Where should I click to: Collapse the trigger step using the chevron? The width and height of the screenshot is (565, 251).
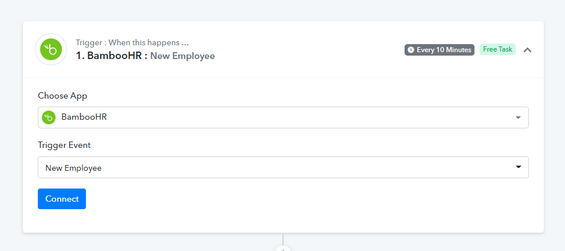(x=528, y=50)
